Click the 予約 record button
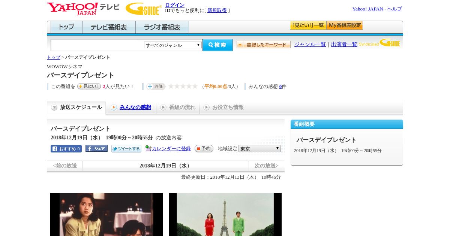The width and height of the screenshot is (450, 236). (x=204, y=148)
